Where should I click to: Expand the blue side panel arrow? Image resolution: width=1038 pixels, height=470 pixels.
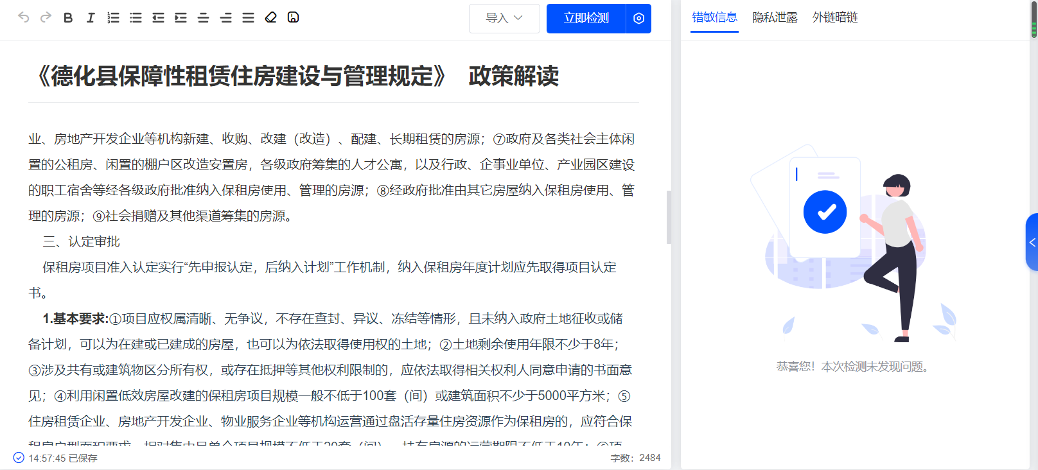click(x=1032, y=242)
